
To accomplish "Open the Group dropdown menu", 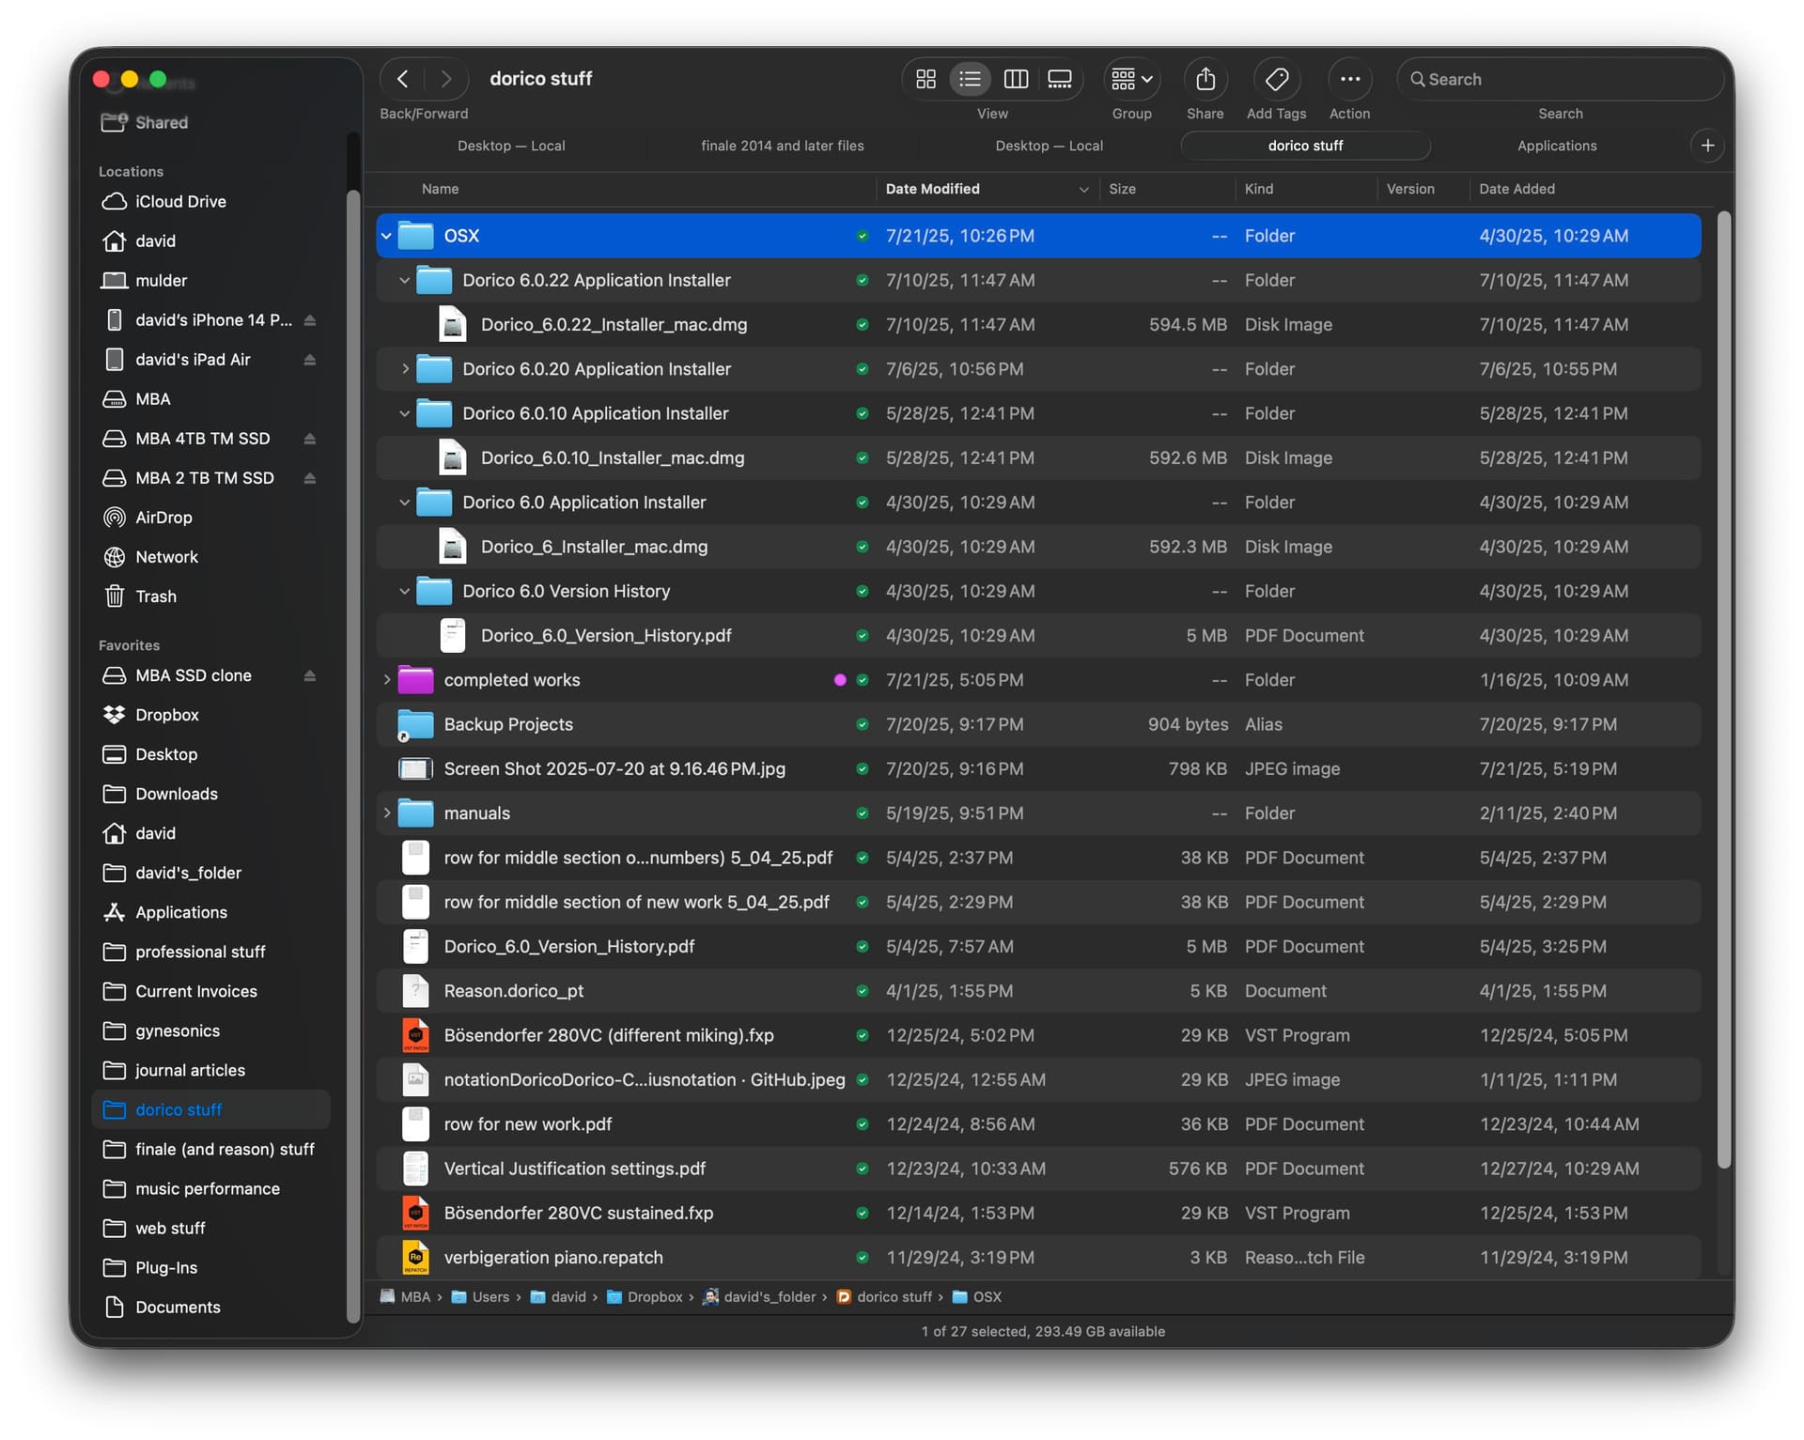I will 1131,79.
